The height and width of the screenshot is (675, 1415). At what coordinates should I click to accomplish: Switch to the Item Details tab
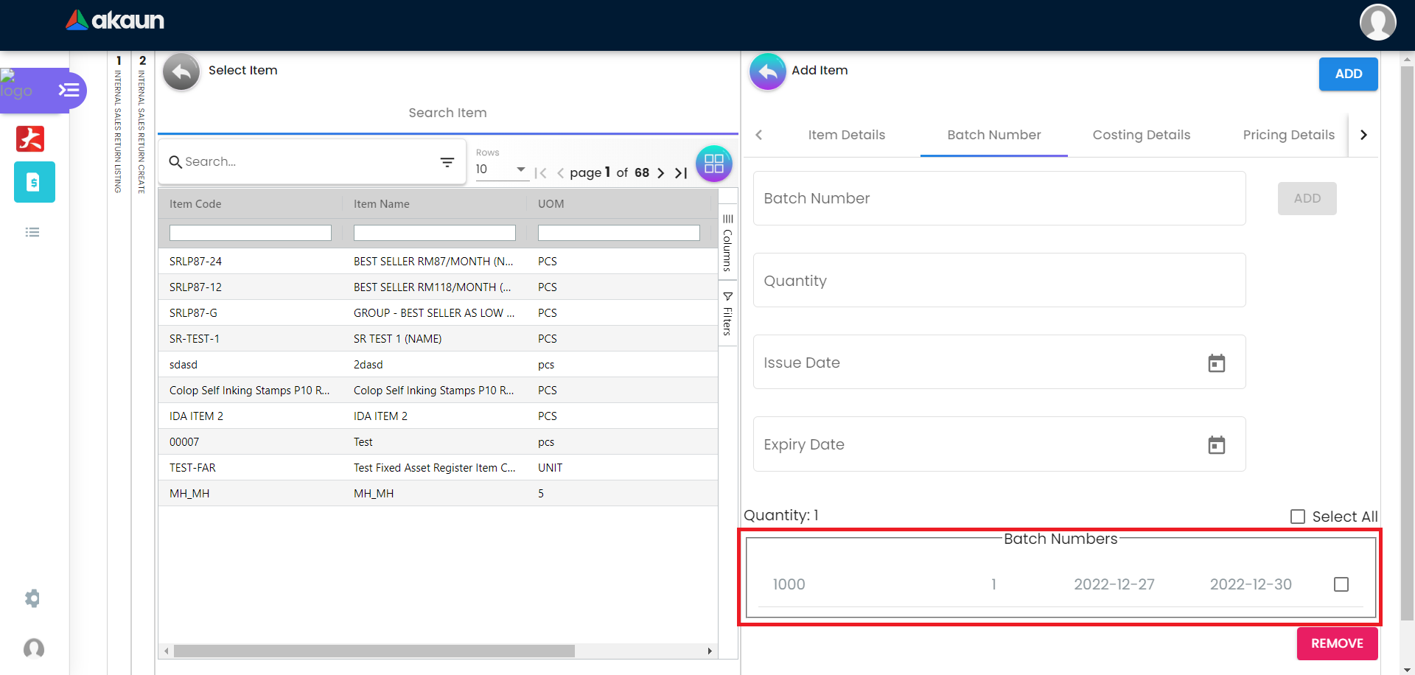(846, 135)
